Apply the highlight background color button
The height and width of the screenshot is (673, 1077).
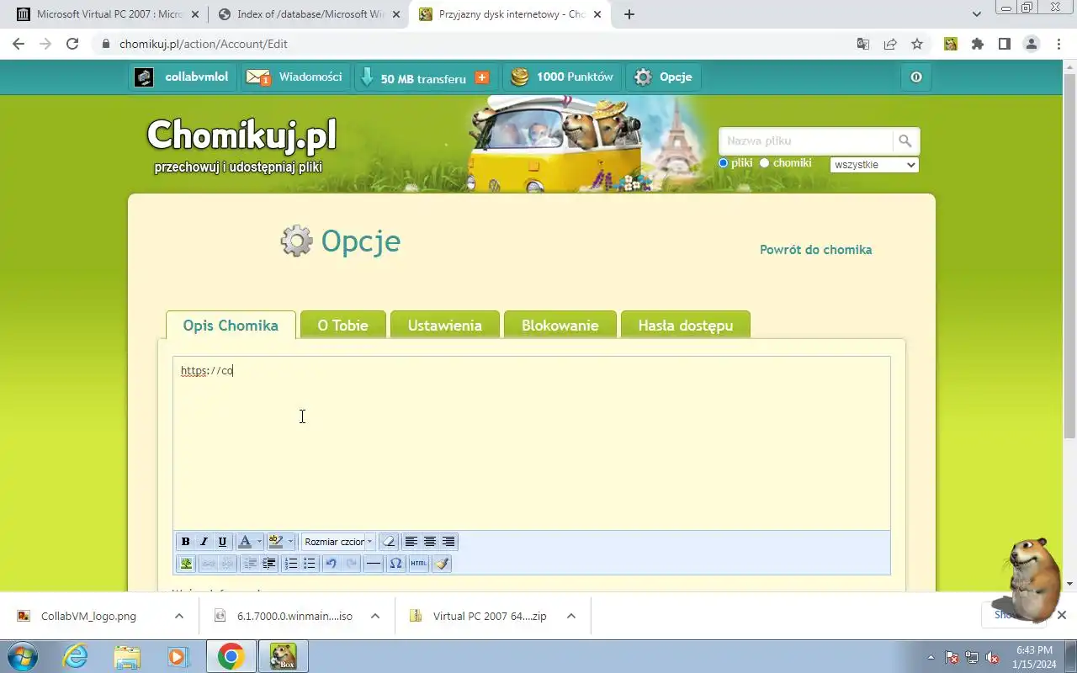(x=276, y=542)
